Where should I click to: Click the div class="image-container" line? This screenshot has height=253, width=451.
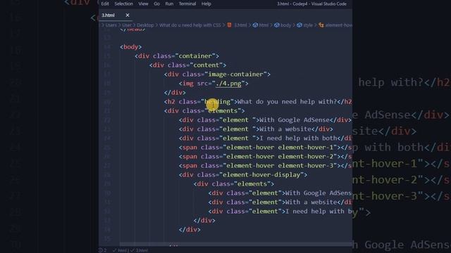pos(217,74)
